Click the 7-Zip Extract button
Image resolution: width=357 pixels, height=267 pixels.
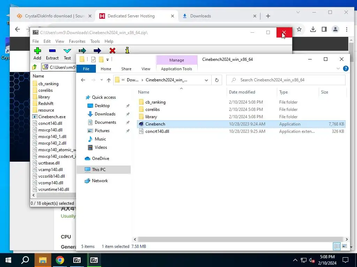(52, 54)
